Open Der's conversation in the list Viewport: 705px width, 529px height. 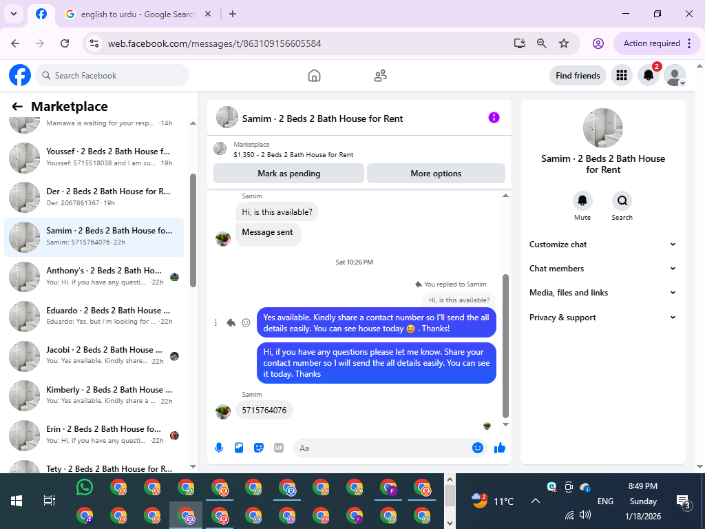[x=94, y=197]
